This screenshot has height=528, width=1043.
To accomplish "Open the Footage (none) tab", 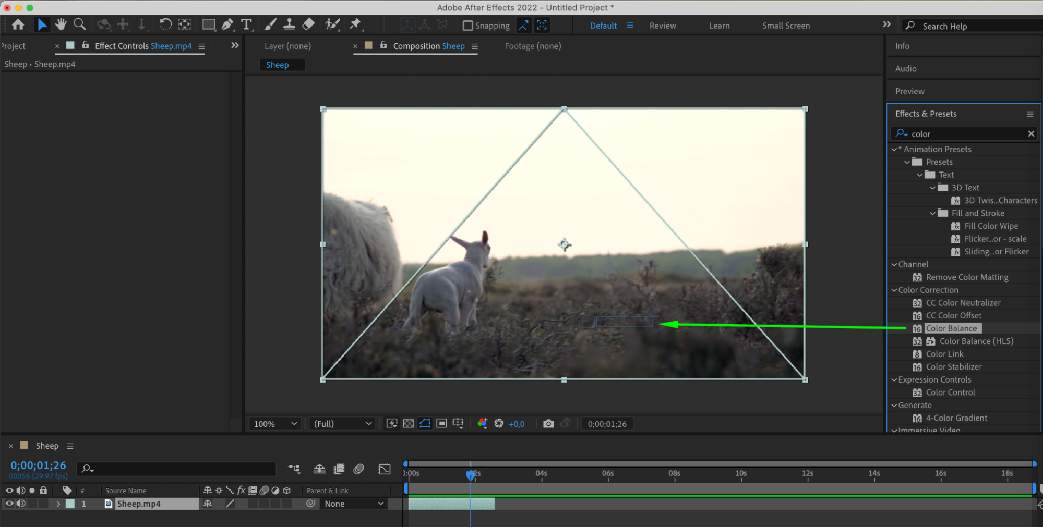I will point(533,46).
